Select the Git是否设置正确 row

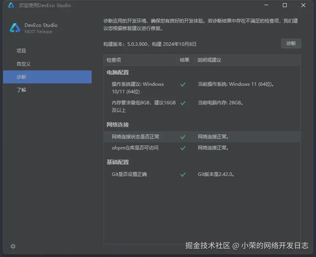point(202,174)
